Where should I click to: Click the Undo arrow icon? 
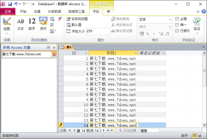tap(16, 4)
